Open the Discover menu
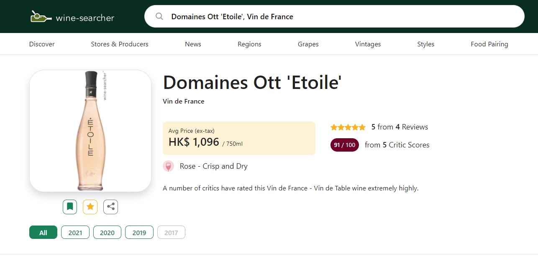Screen dimensions: 538x256 click(x=42, y=44)
